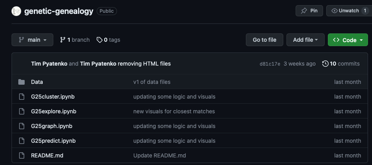Click the pin icon in Pin button
The image size is (372, 165).
304,11
